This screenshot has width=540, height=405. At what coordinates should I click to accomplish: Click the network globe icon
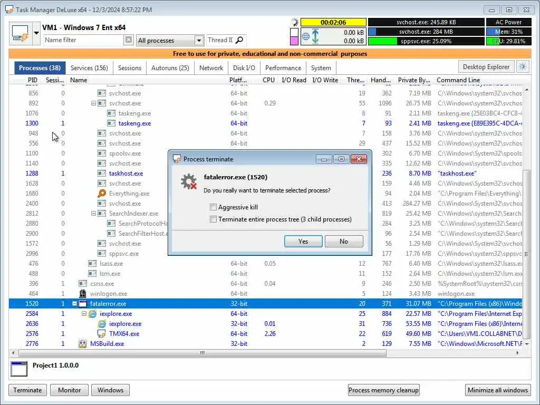point(305,36)
